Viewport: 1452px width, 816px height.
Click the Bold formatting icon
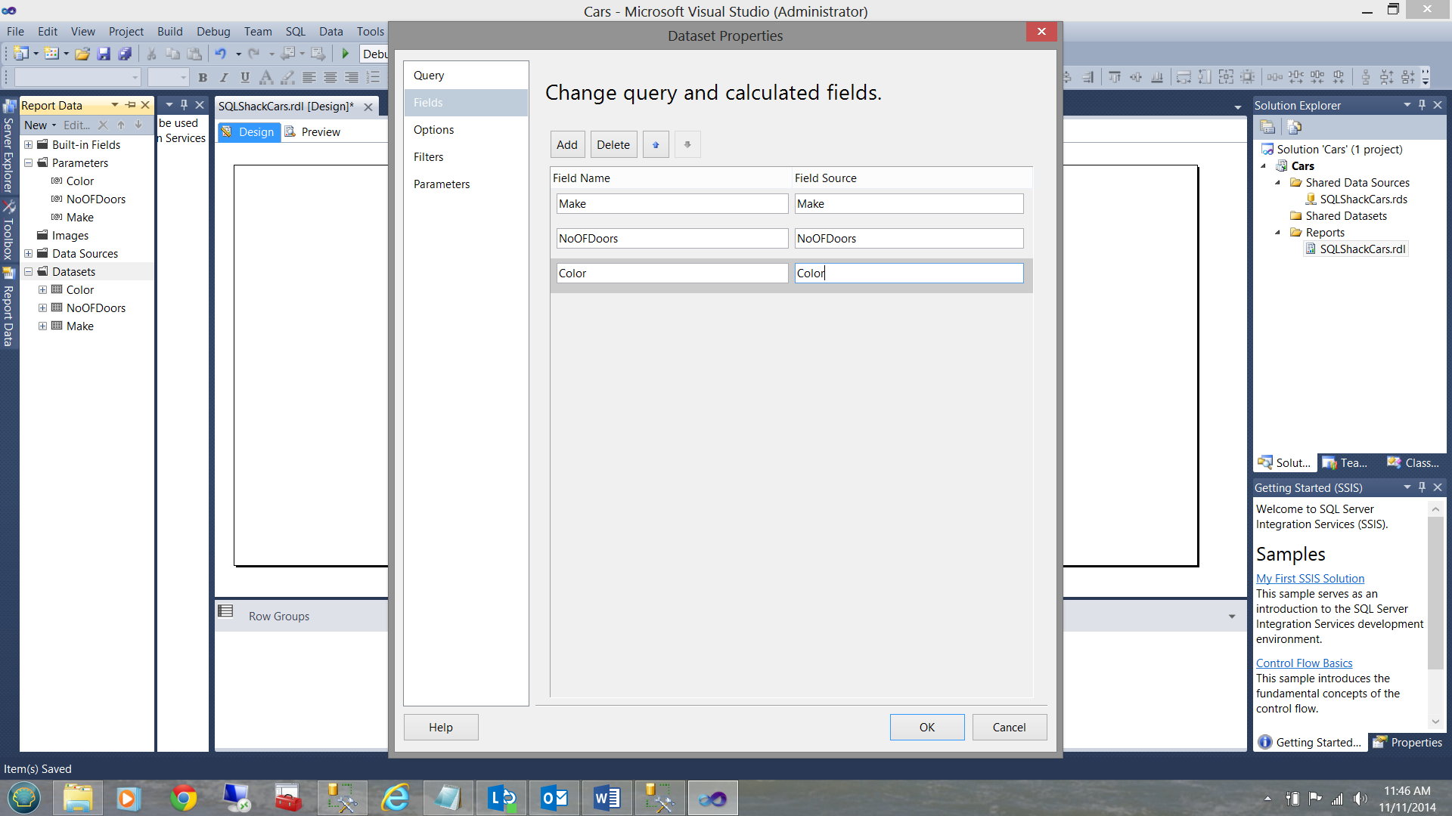(202, 77)
